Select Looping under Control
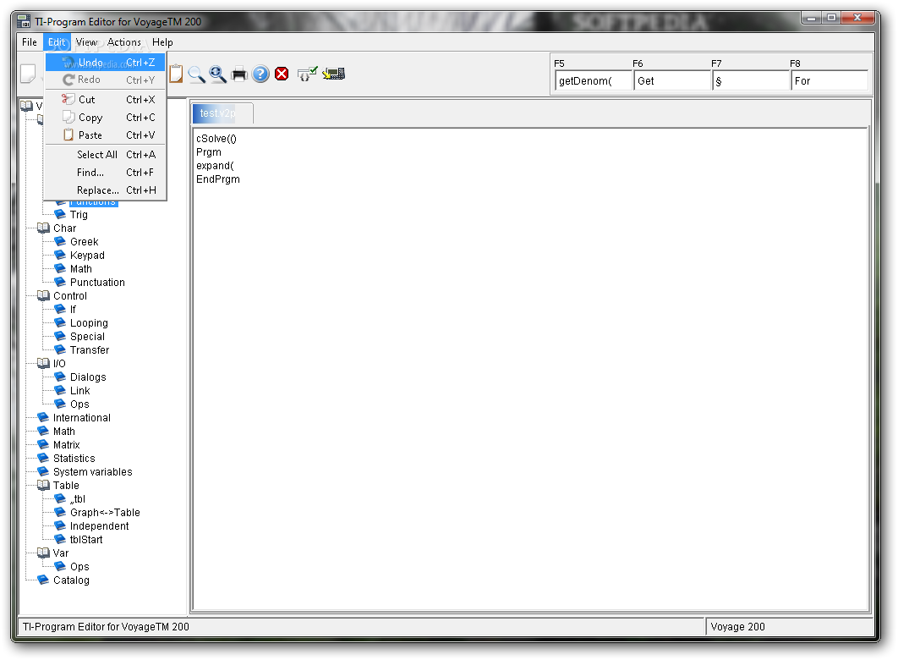 click(x=89, y=323)
